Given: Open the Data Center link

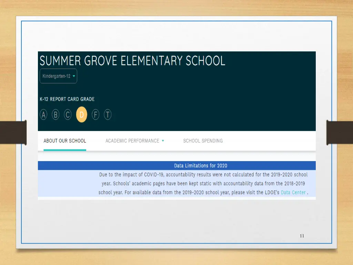Looking at the screenshot, I should [x=293, y=193].
